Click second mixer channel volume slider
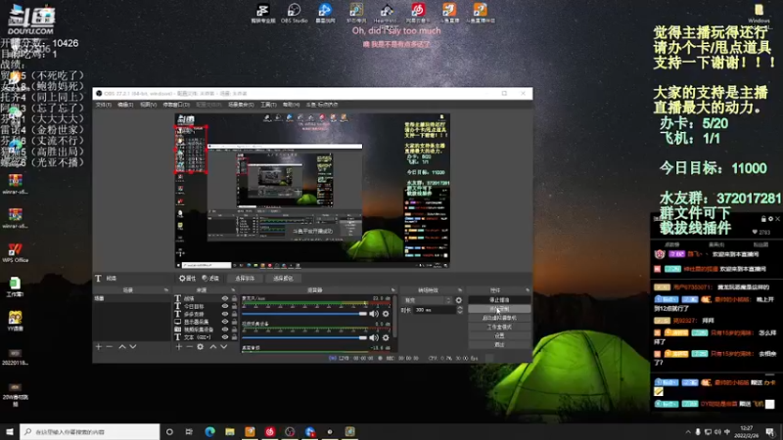 [304, 337]
